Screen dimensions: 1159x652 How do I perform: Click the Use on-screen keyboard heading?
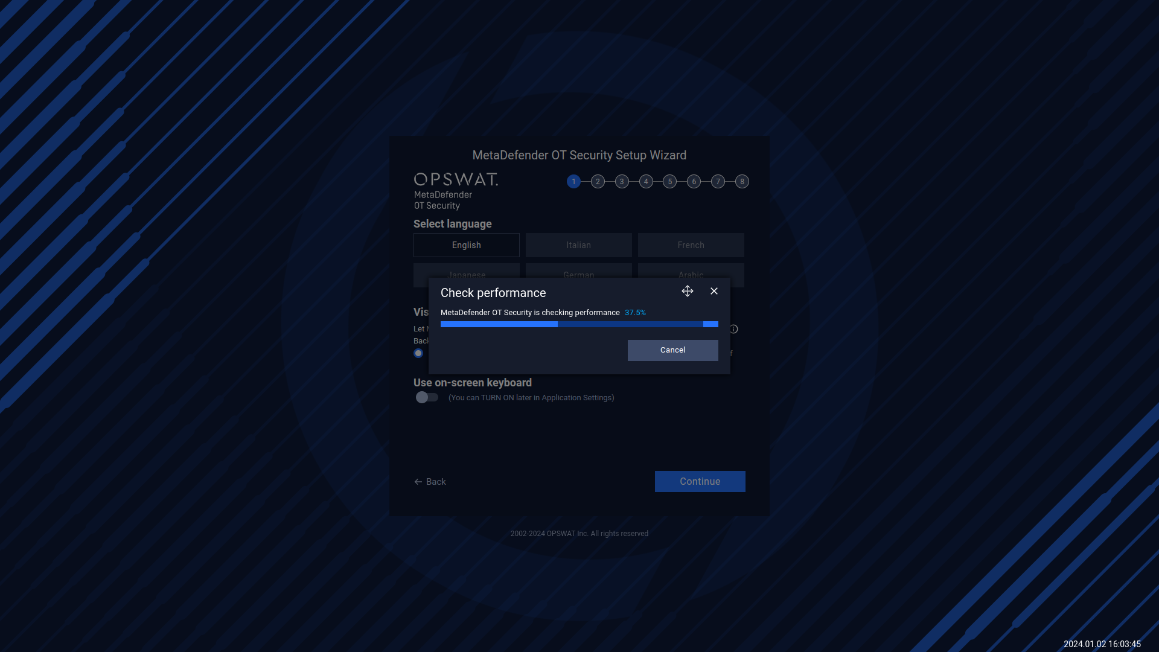tap(473, 383)
